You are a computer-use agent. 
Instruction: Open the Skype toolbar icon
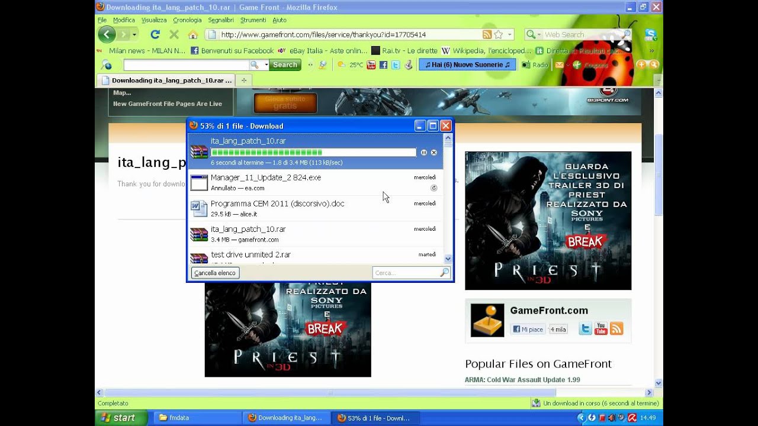point(651,34)
